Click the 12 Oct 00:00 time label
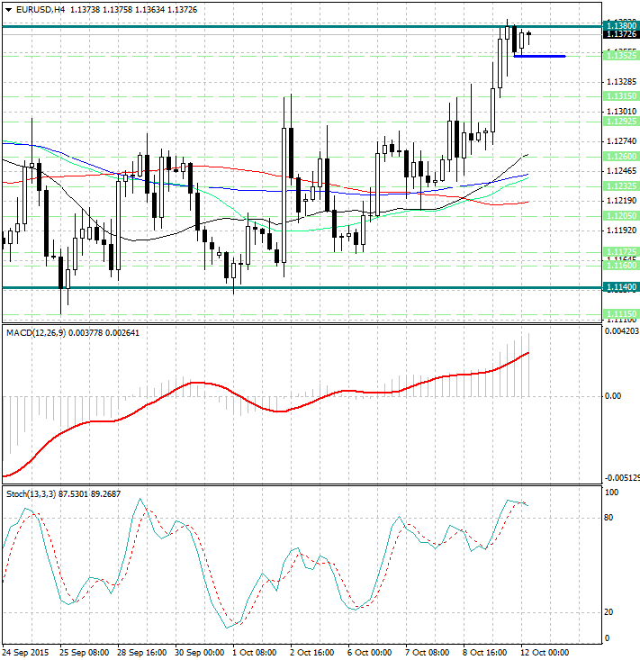Screen dimensions: 640x660 pos(545,653)
